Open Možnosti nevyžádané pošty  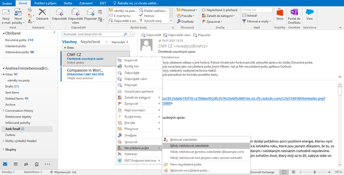tap(206, 170)
